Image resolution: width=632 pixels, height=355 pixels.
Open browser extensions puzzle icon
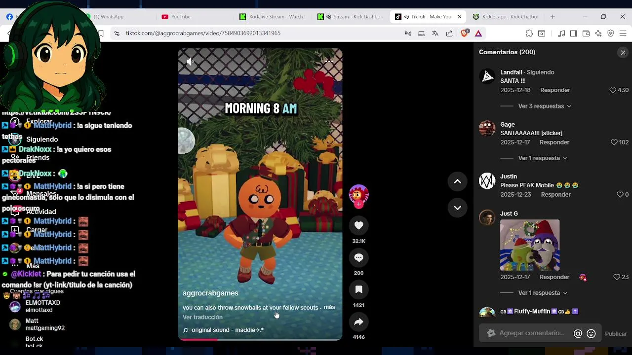pyautogui.click(x=529, y=34)
